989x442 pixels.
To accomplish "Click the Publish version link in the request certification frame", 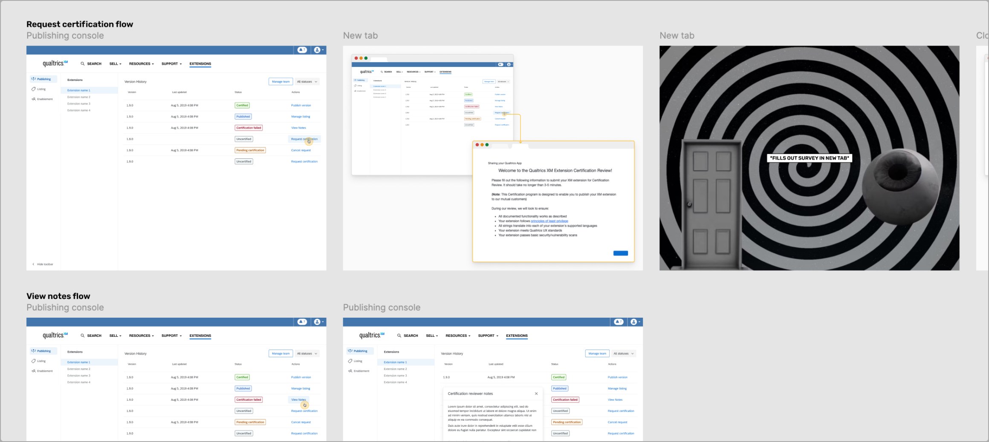I will pos(301,105).
